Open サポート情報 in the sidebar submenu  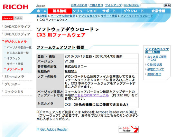coord(15,64)
